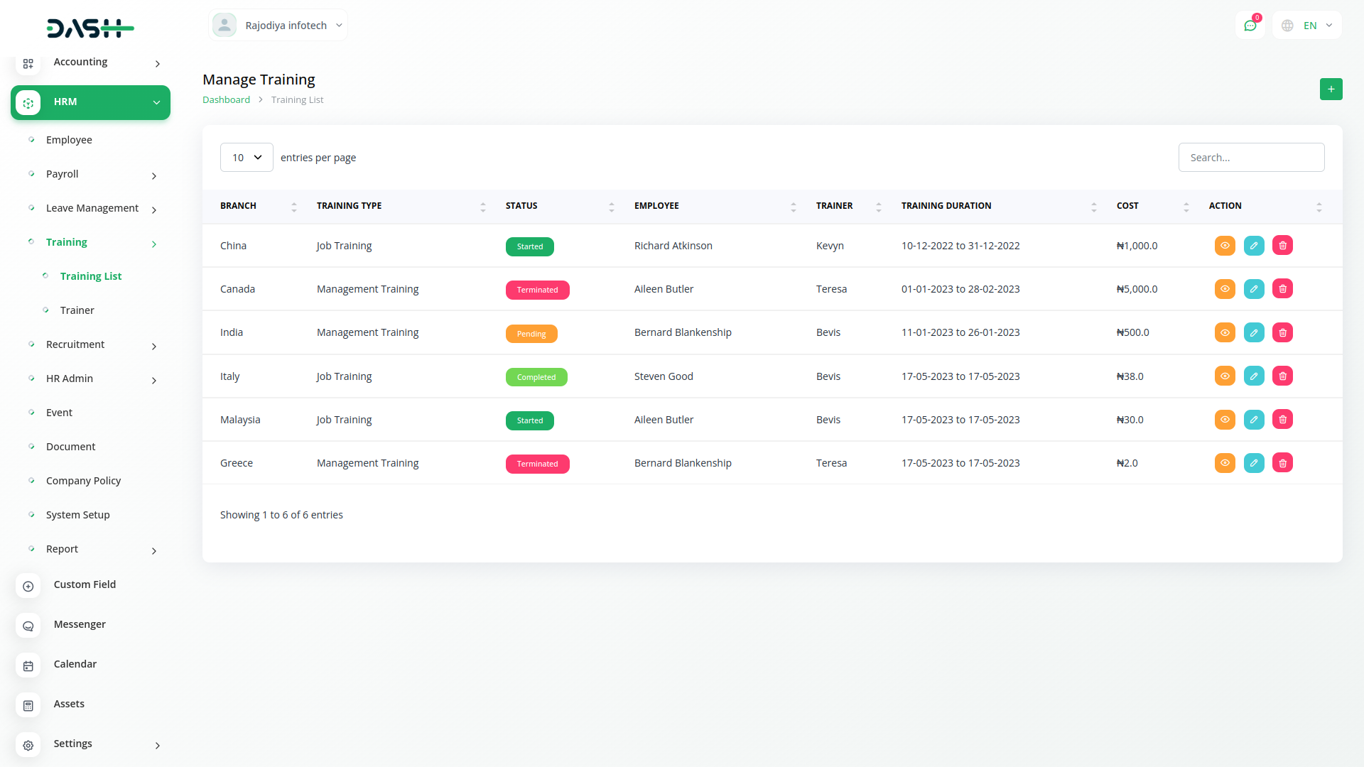Sort table by Training Duration column

(x=946, y=206)
